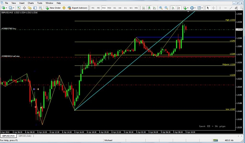Open the Profiles toolbar icon
The width and height of the screenshot is (245, 143).
10,8
